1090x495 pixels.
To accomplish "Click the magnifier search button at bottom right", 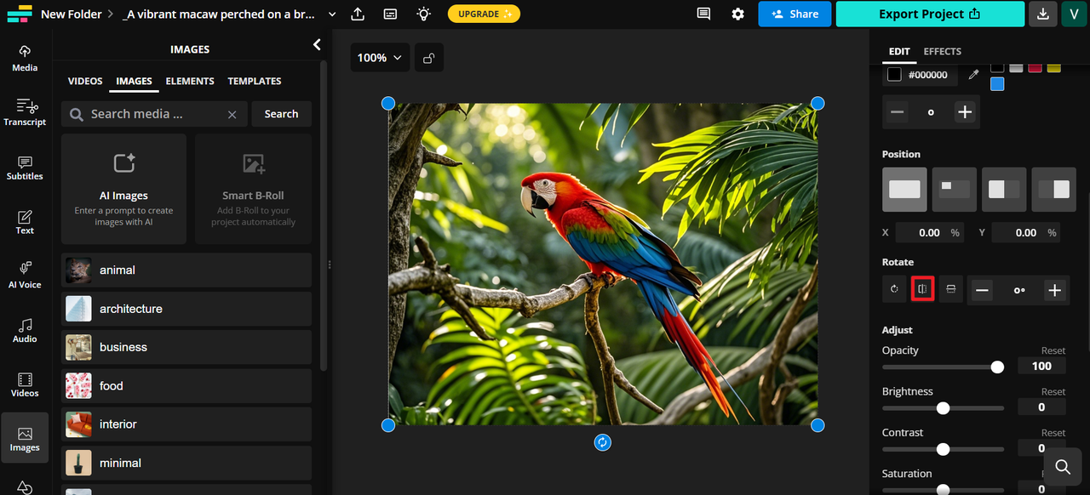I will pyautogui.click(x=1063, y=467).
